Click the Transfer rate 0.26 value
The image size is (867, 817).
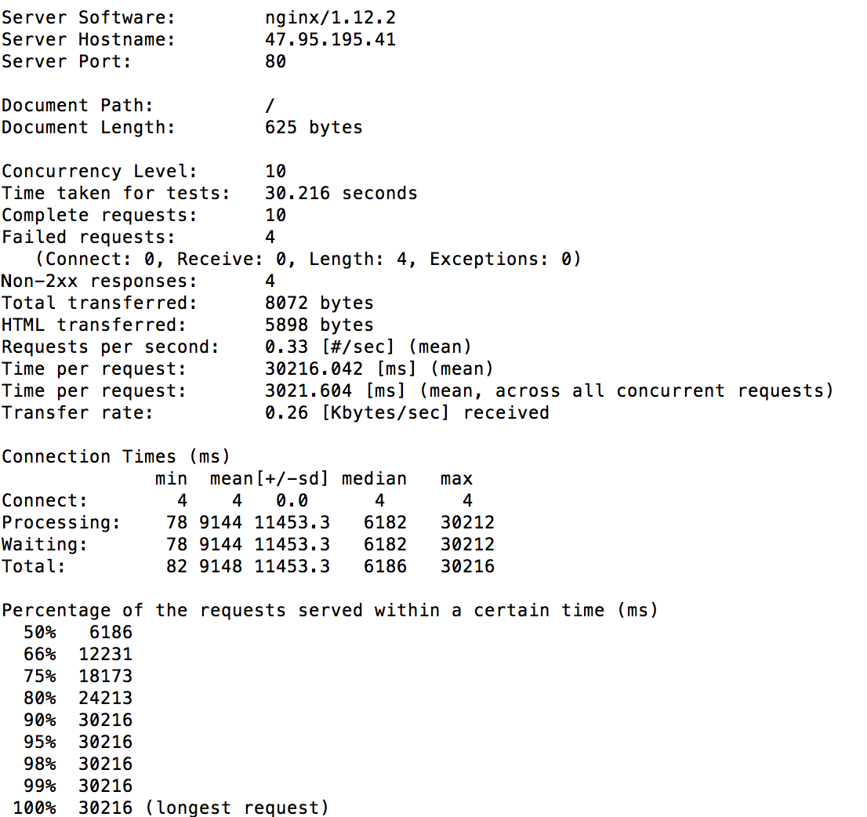(x=286, y=412)
